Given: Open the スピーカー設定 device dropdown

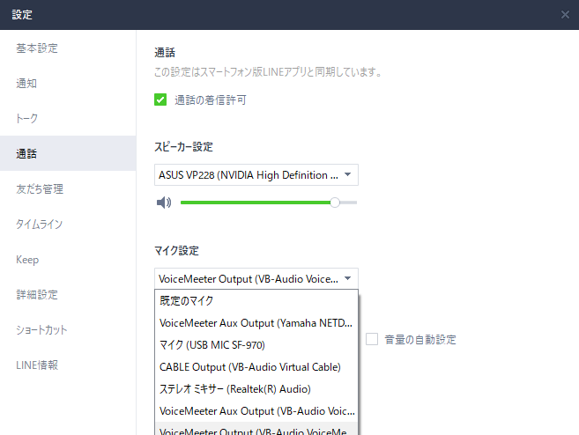Looking at the screenshot, I should tap(256, 175).
